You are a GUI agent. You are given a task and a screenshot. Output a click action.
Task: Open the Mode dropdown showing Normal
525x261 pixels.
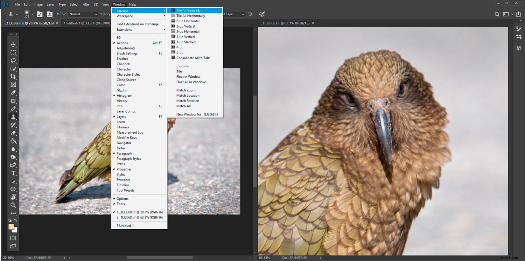tap(82, 14)
